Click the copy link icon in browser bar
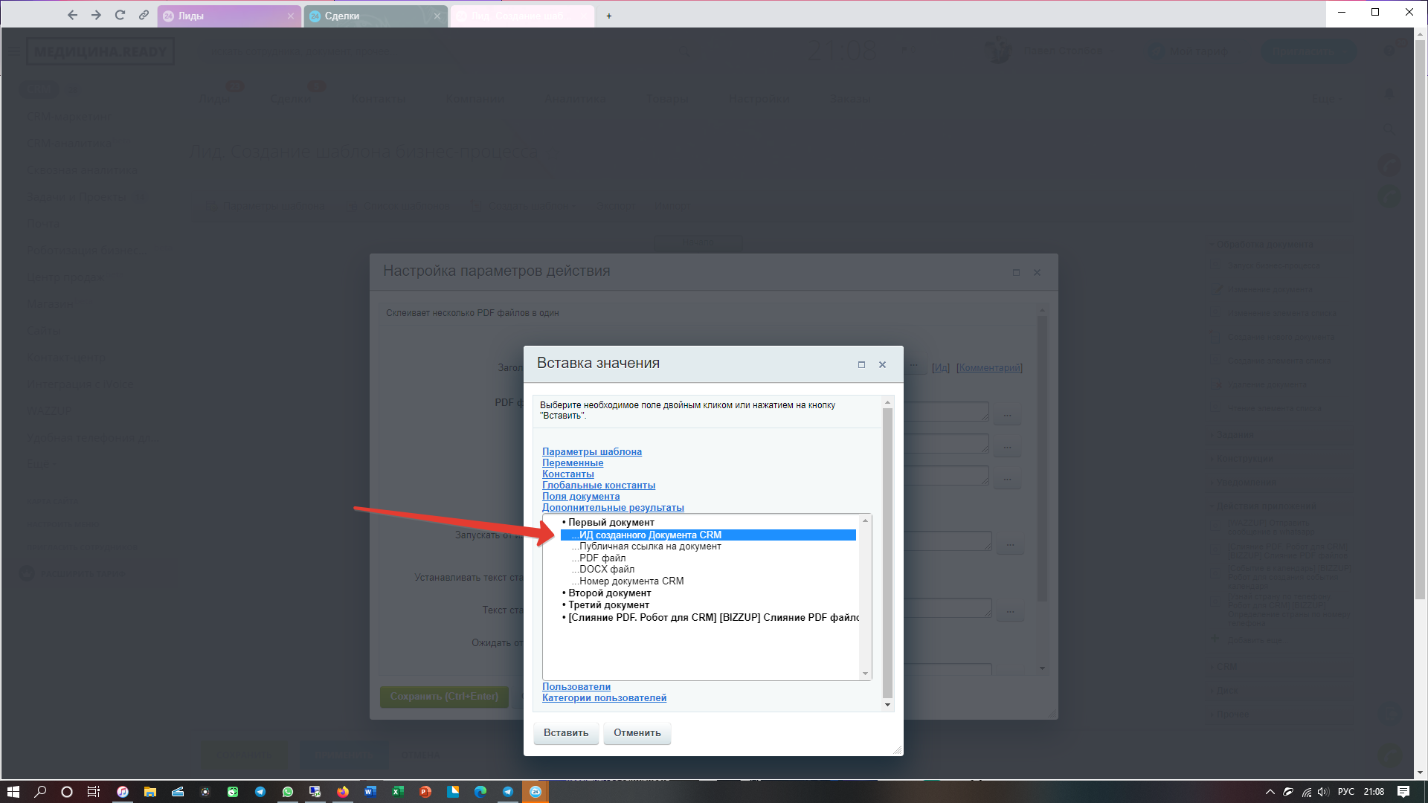The height and width of the screenshot is (803, 1428). tap(144, 15)
